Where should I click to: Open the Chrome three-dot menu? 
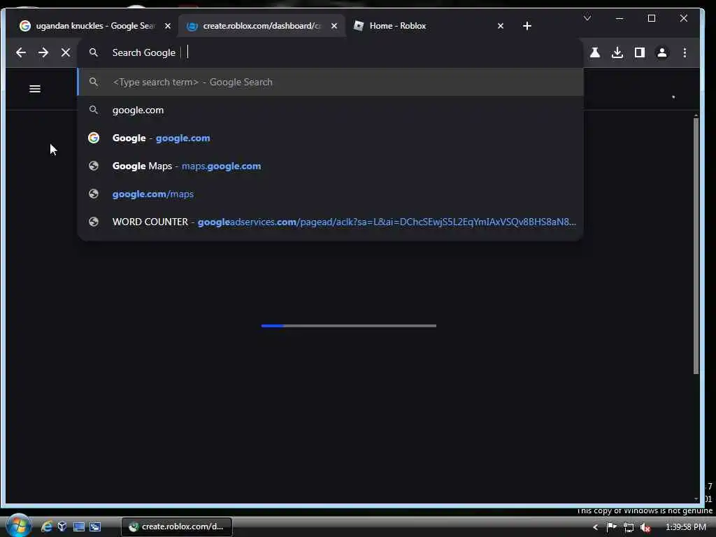(x=684, y=52)
